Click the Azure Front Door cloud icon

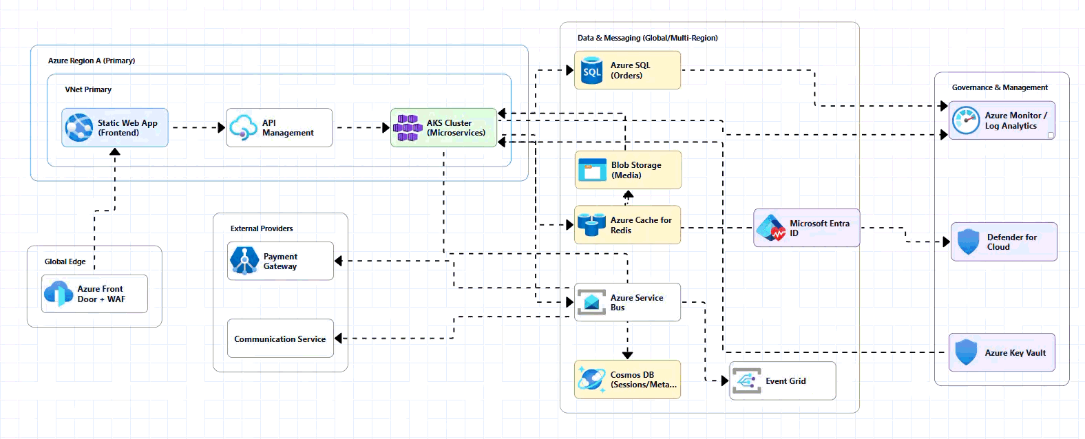tap(59, 294)
